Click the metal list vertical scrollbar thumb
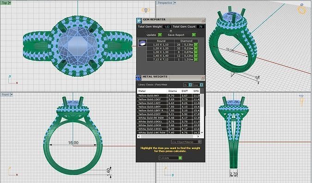The image size is (312, 183). 202,100
